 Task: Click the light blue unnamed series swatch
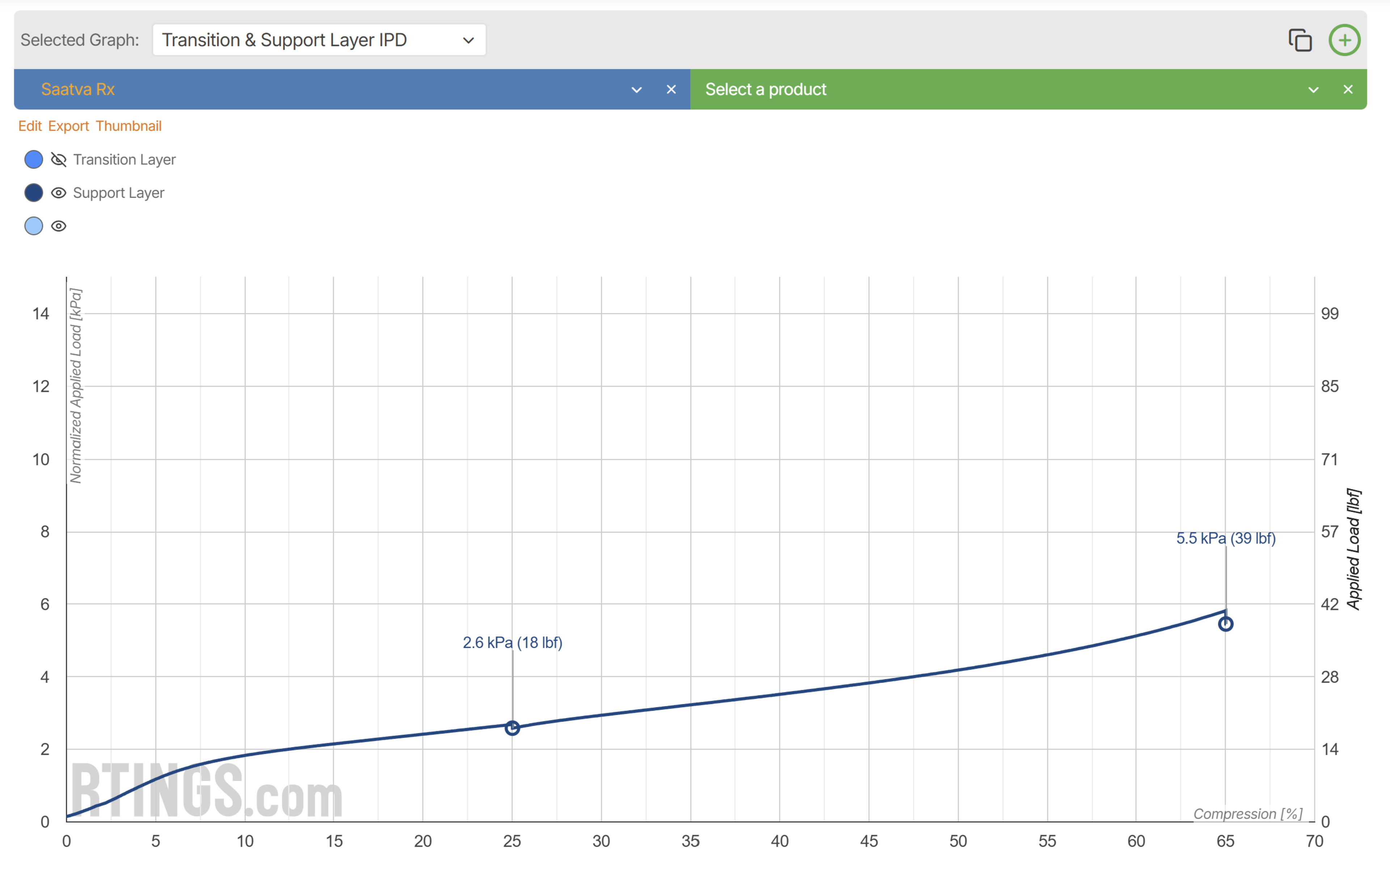(x=34, y=226)
